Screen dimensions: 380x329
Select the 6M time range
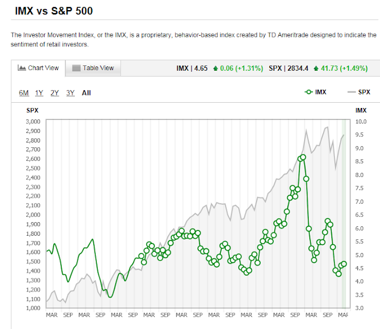pyautogui.click(x=24, y=93)
